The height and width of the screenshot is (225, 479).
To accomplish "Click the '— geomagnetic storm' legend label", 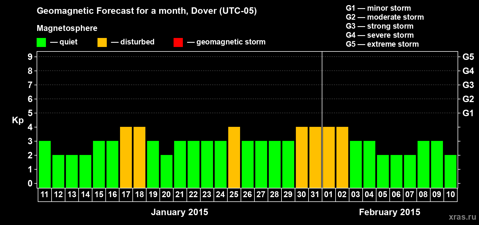I will 226,42.
